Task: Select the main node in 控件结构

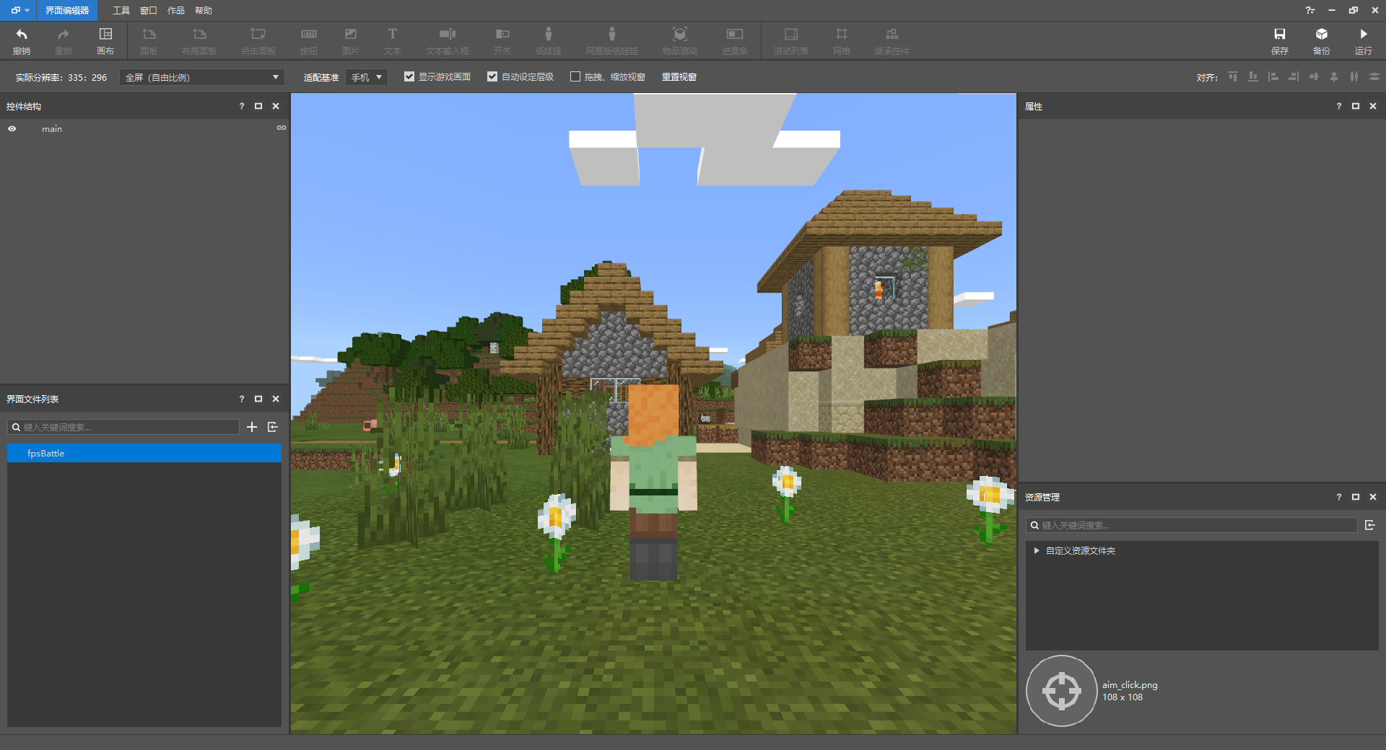Action: (52, 128)
